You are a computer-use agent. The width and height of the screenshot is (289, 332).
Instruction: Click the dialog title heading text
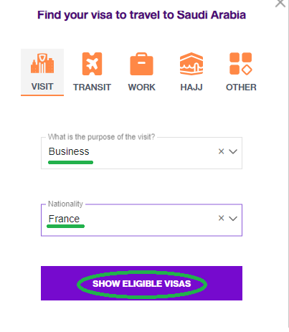pos(141,15)
